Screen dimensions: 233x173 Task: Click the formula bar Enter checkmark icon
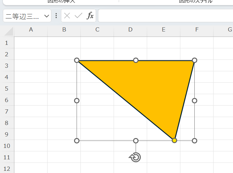pos(78,16)
